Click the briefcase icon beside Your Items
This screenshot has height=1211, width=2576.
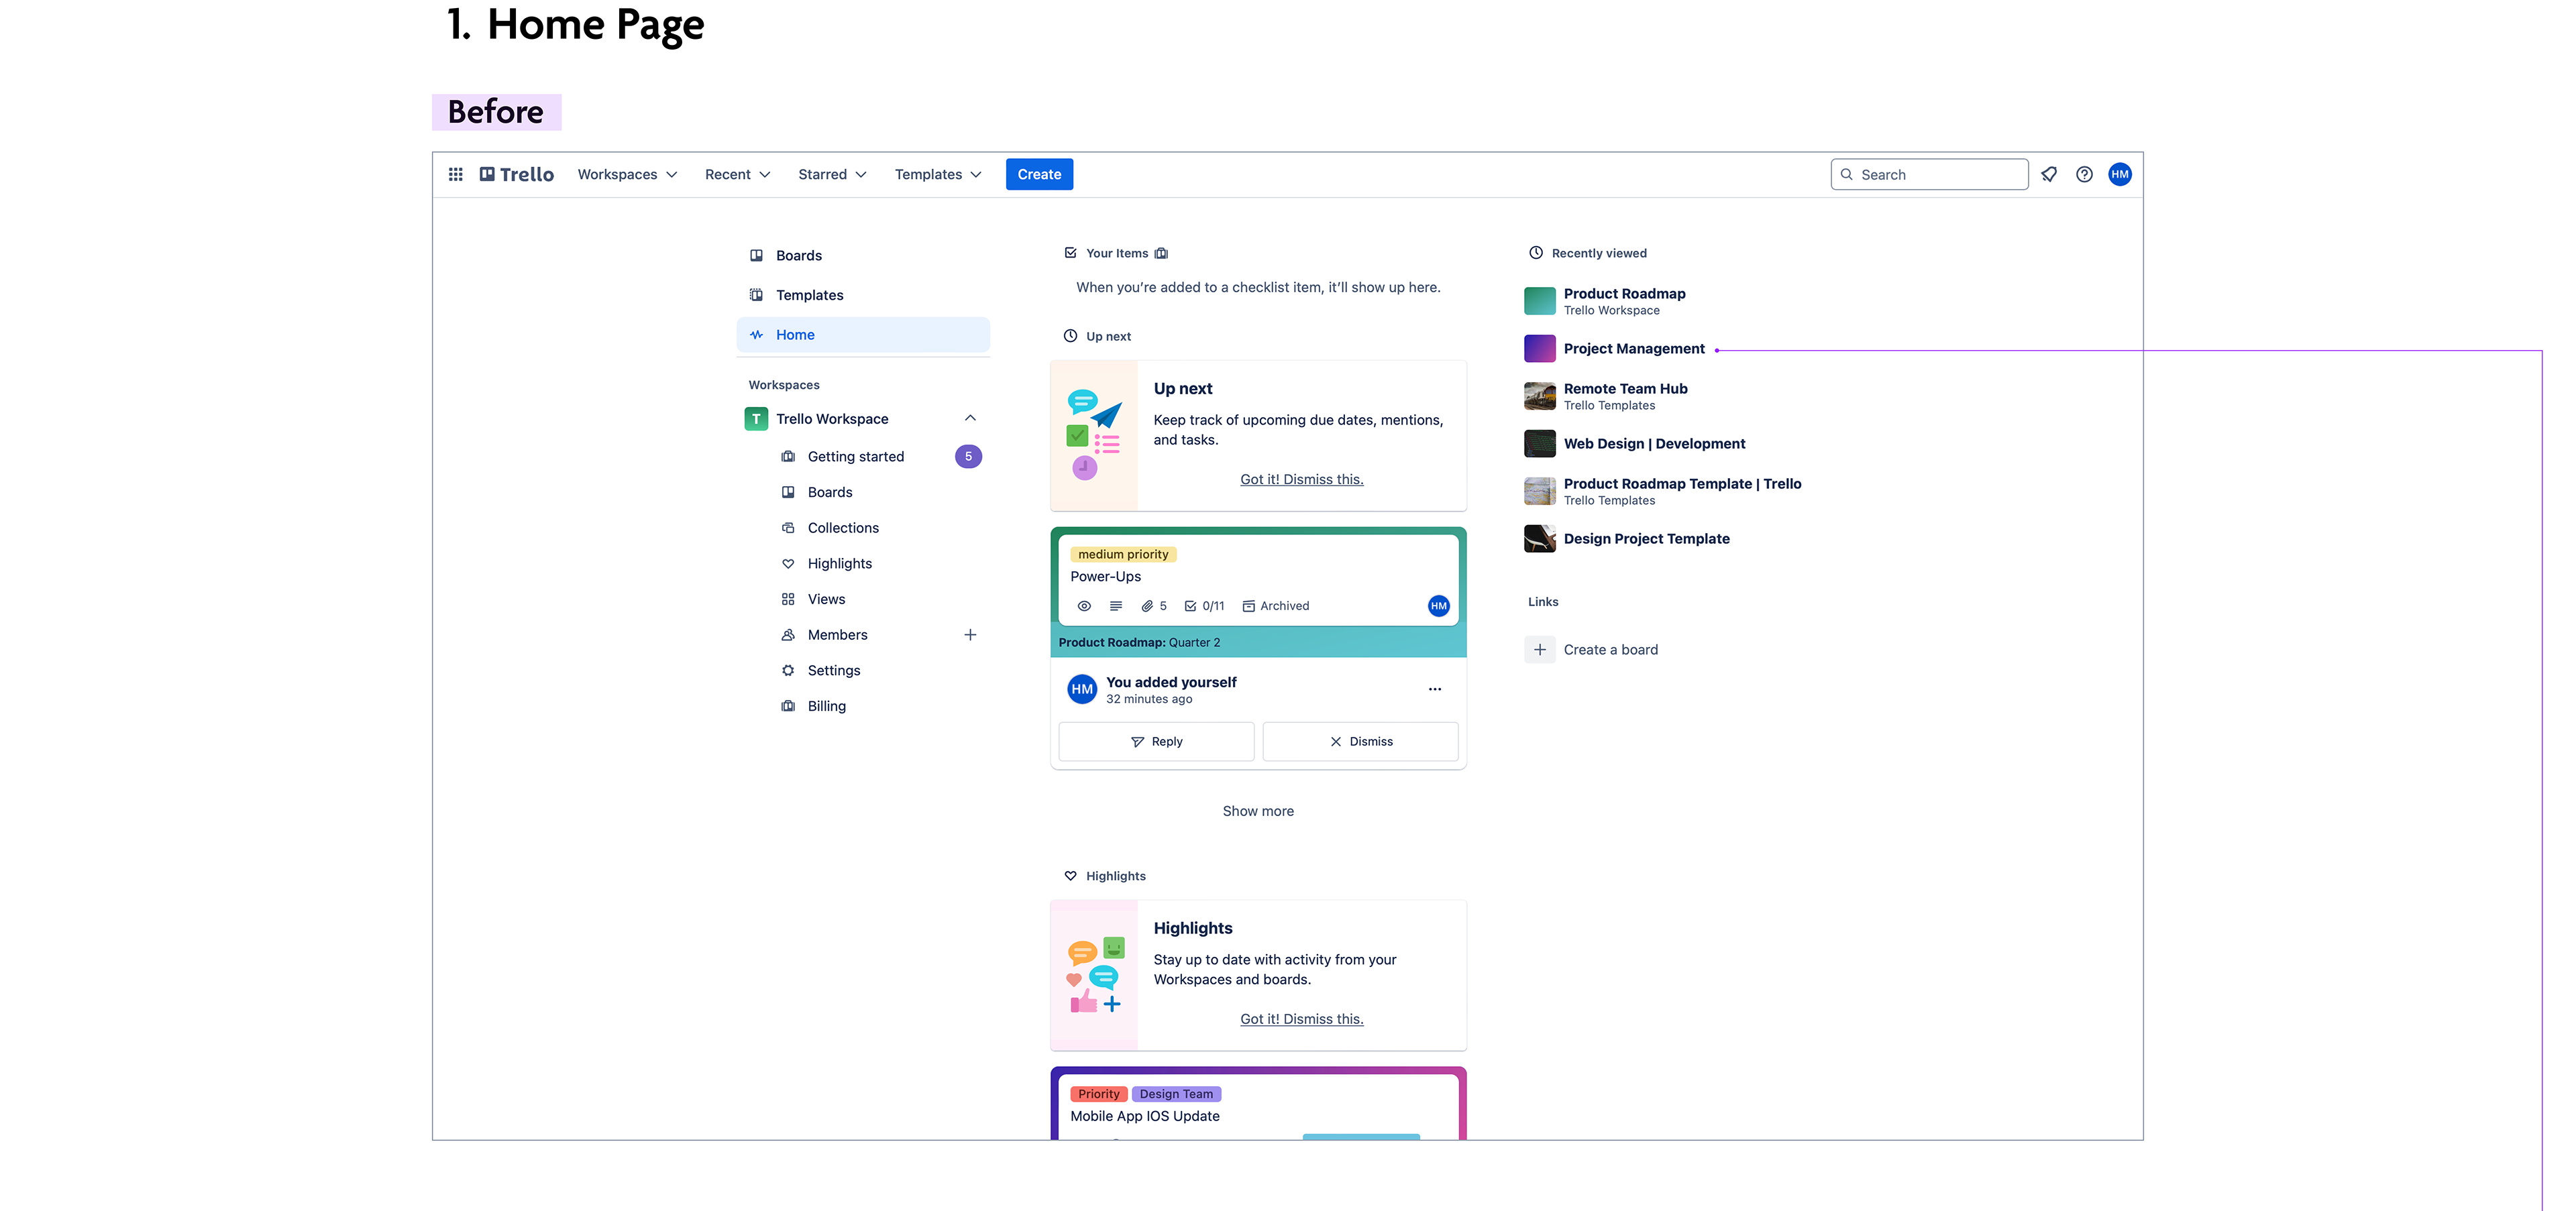pos(1161,253)
